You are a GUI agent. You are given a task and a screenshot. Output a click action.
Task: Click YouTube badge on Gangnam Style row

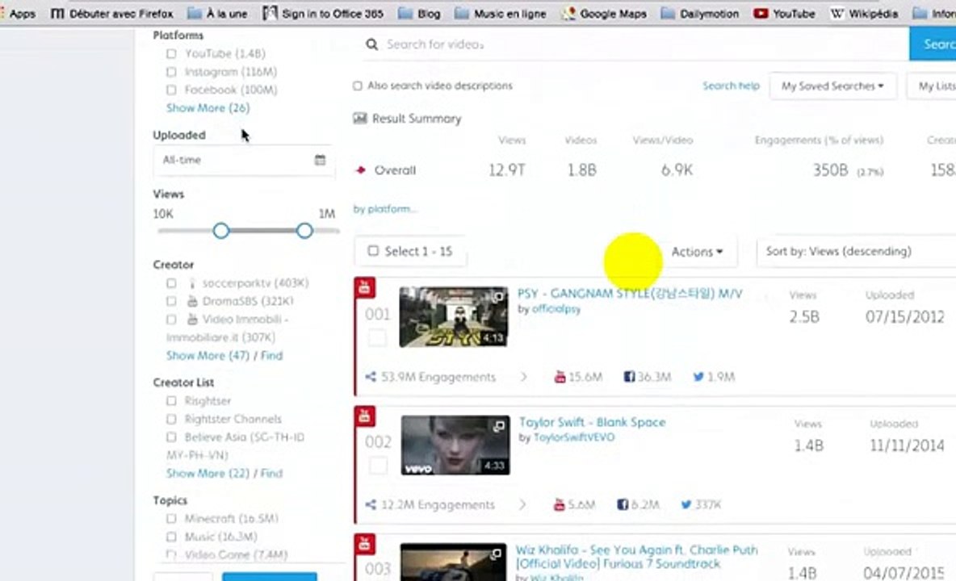pyautogui.click(x=365, y=287)
